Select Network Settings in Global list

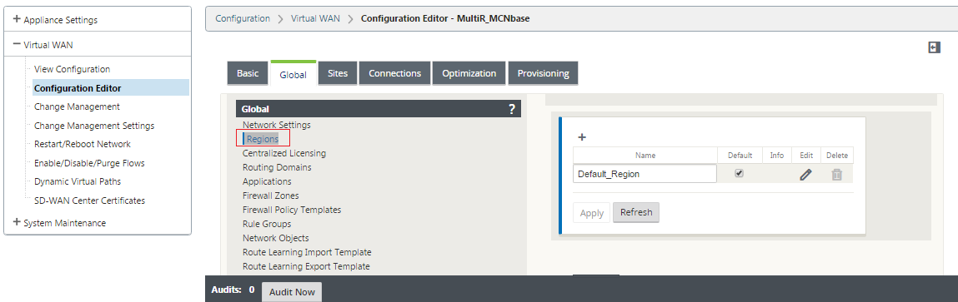tap(276, 125)
